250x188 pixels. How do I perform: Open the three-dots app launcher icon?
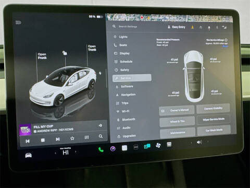[136, 147]
